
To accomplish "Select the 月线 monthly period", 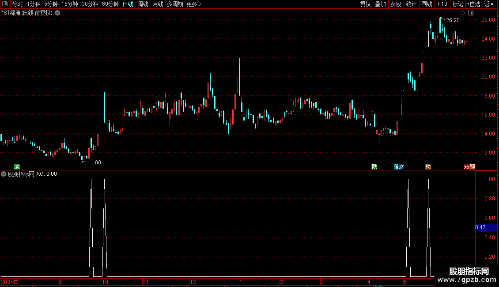I will pos(158,4).
